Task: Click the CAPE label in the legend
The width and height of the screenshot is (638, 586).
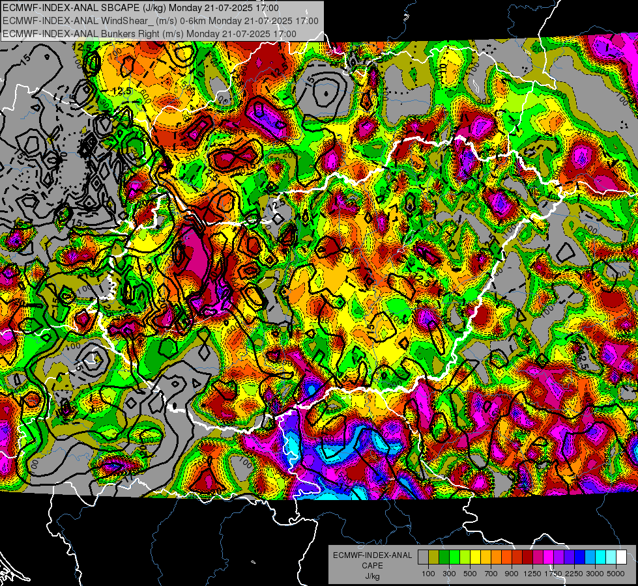Action: point(372,566)
